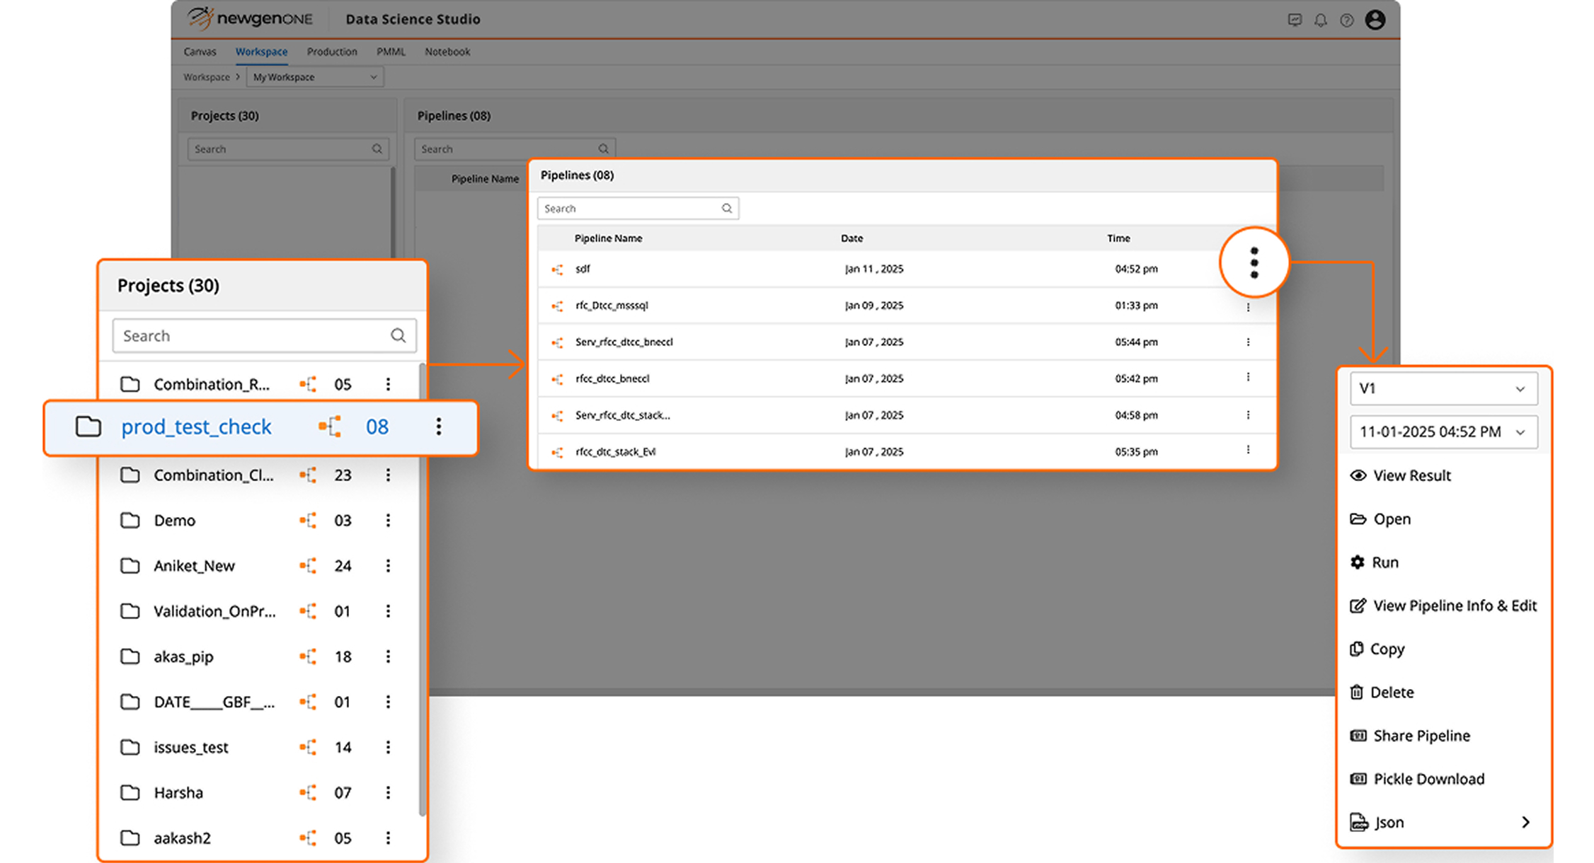
Task: Open kebab menu for rfc_Dtcc_msssql pipeline
Action: pyautogui.click(x=1248, y=306)
